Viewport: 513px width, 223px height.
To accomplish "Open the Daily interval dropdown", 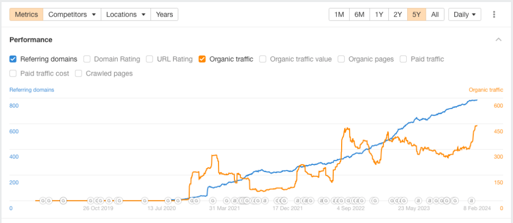I will click(464, 14).
